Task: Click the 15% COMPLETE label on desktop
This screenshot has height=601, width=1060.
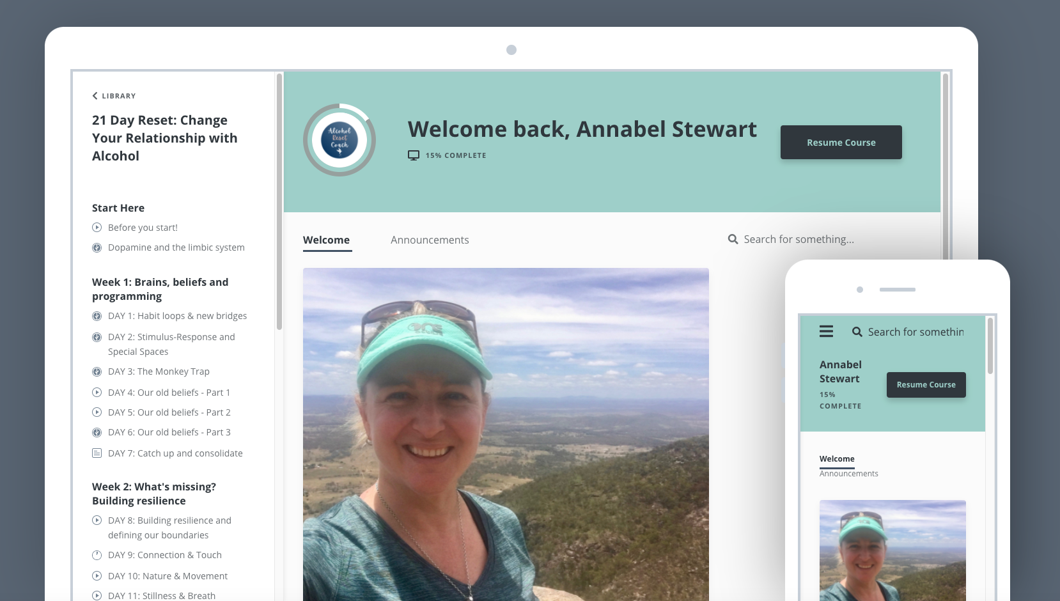Action: pyautogui.click(x=456, y=155)
